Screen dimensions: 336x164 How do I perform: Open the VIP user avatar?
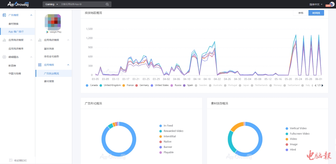click(332, 4)
